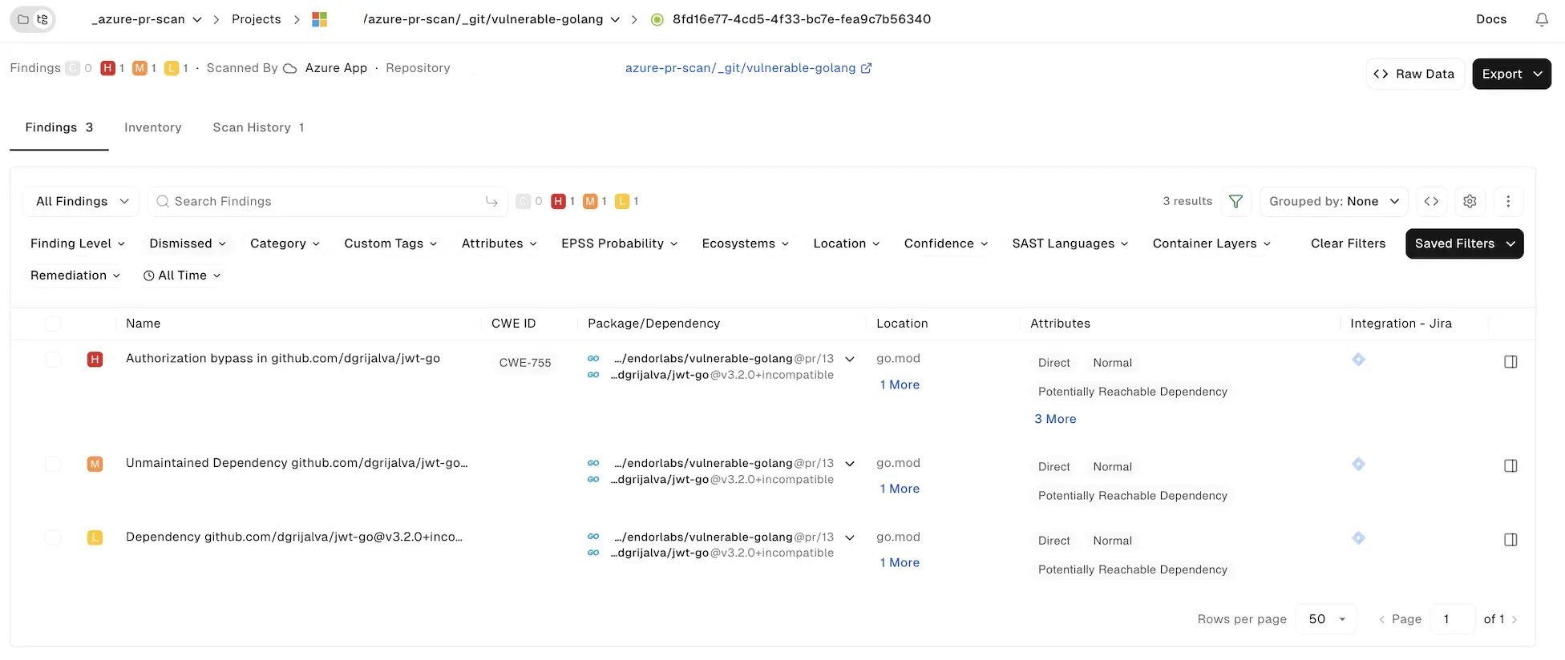Screen dimensions: 1565x660
Task: Click Jira icon for Unmaintained Dependency row
Action: click(1358, 464)
